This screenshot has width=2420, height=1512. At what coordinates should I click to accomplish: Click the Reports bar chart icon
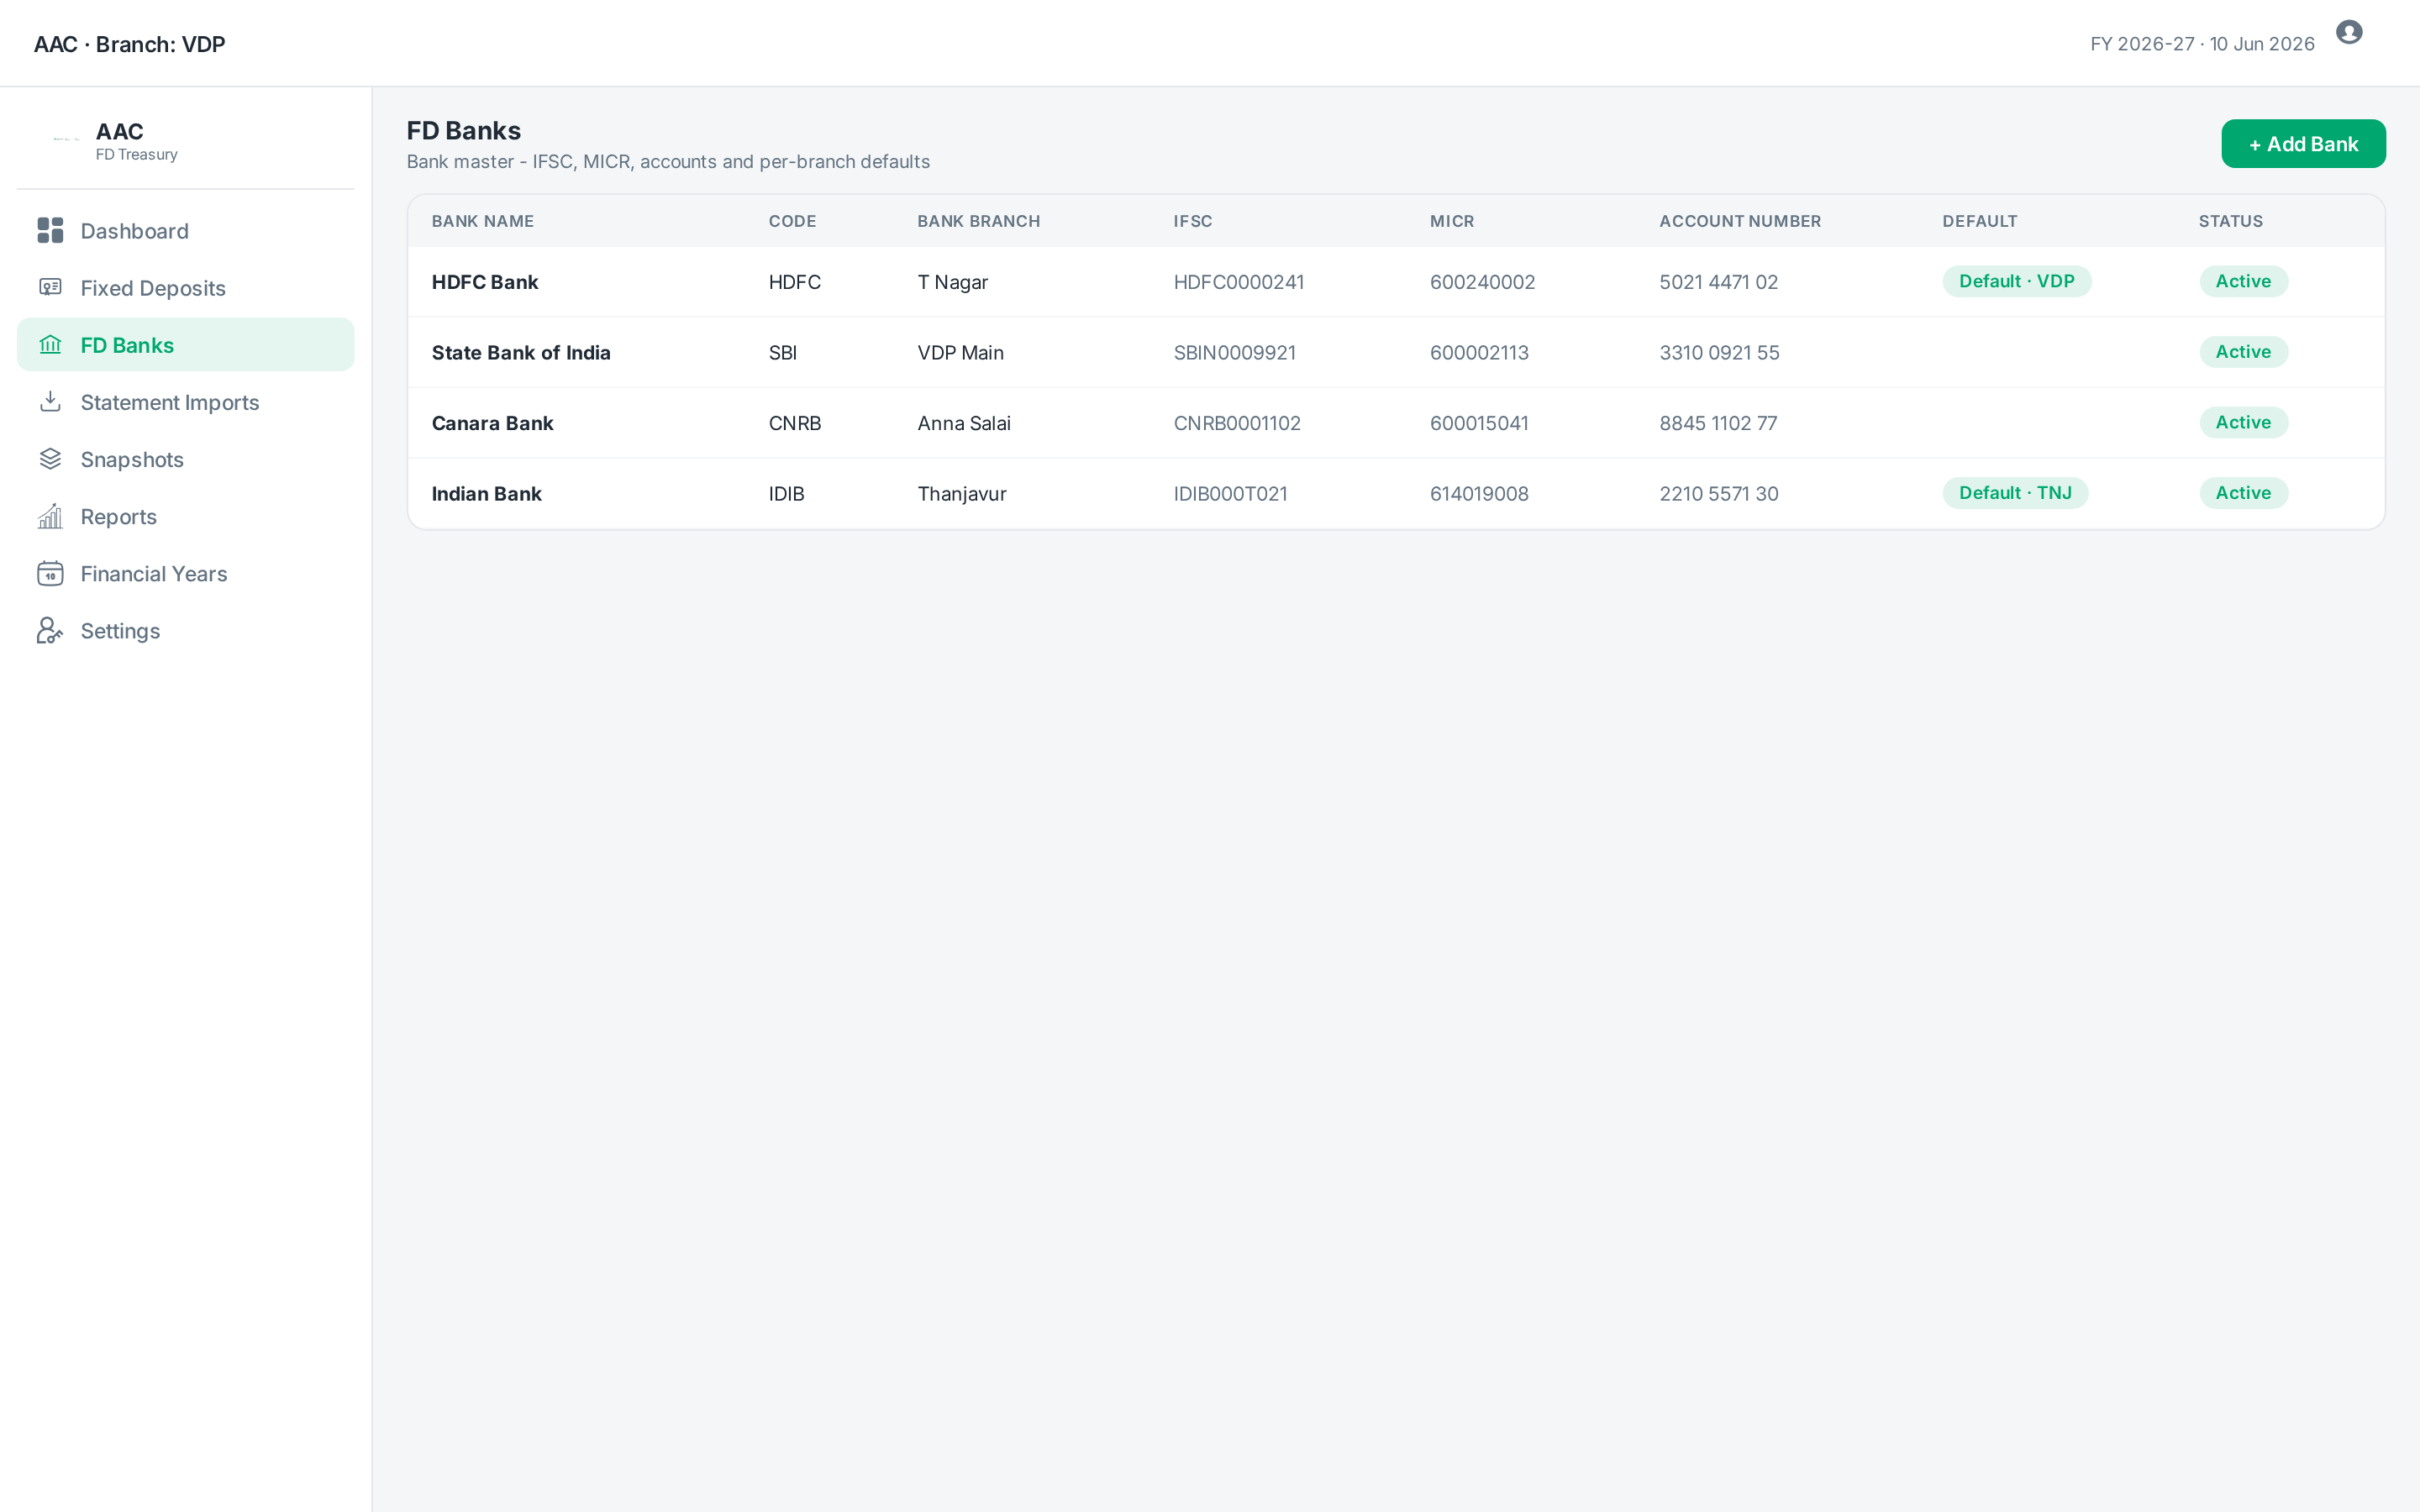click(50, 516)
